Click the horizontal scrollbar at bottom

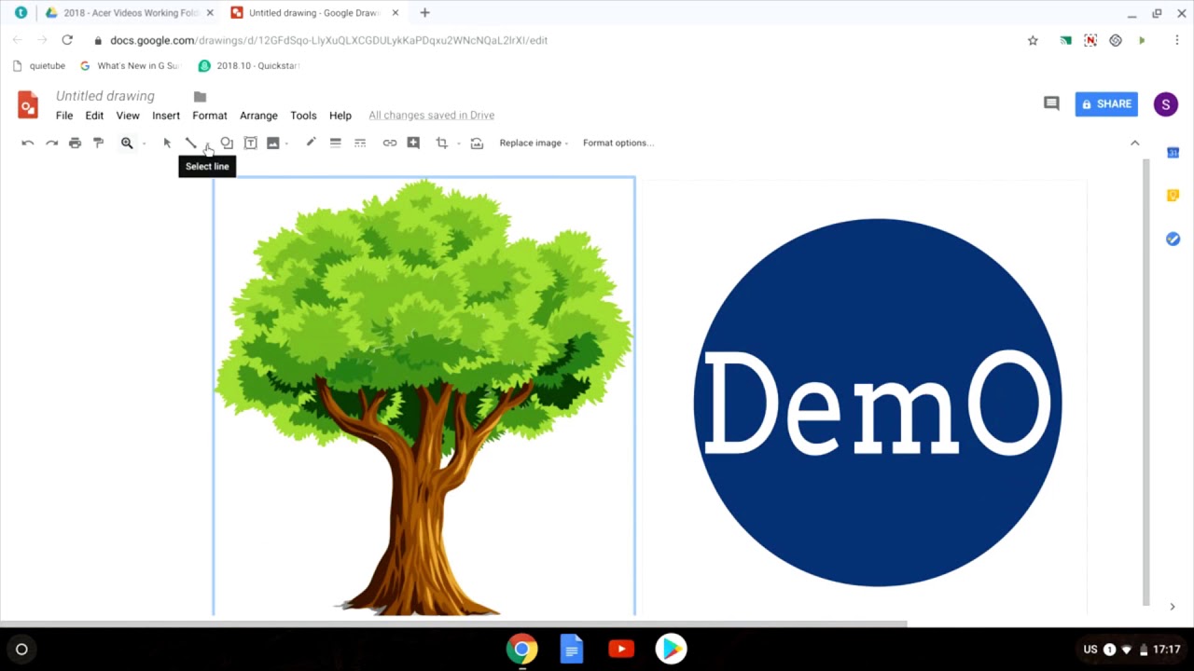(453, 623)
